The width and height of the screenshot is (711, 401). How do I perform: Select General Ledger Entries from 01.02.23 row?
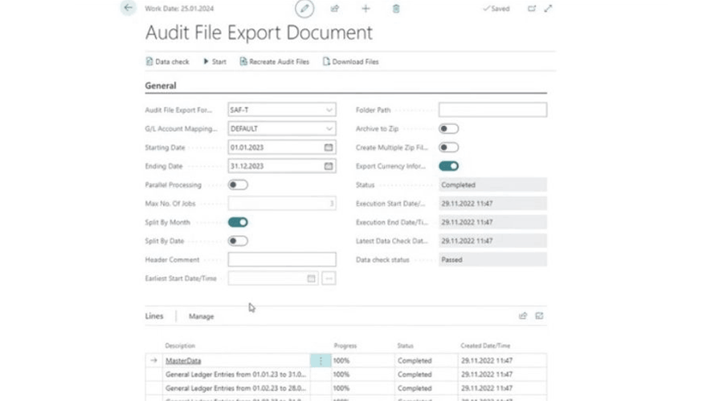235,388
